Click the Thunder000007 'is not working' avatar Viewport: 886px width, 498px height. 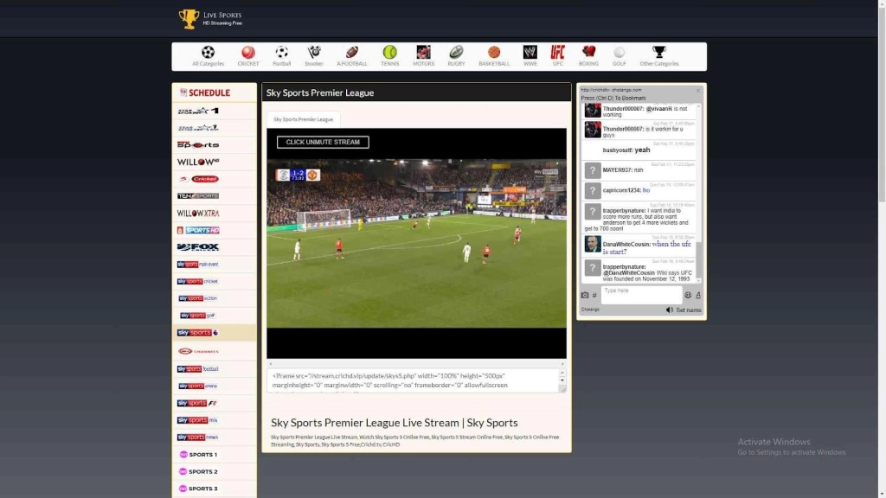tap(592, 110)
